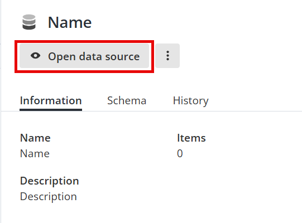Viewport: 302px width, 223px height.
Task: Click the database icon beside the Name title
Action: point(29,22)
